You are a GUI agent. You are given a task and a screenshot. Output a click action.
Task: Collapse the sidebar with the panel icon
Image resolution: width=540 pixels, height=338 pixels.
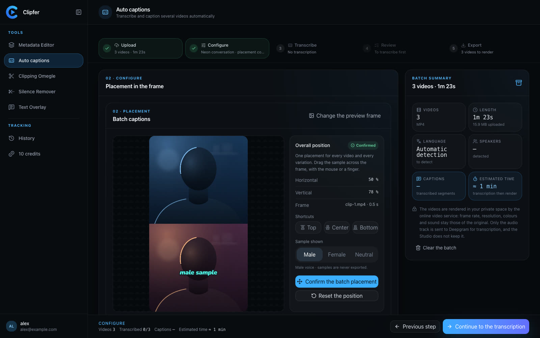(79, 12)
